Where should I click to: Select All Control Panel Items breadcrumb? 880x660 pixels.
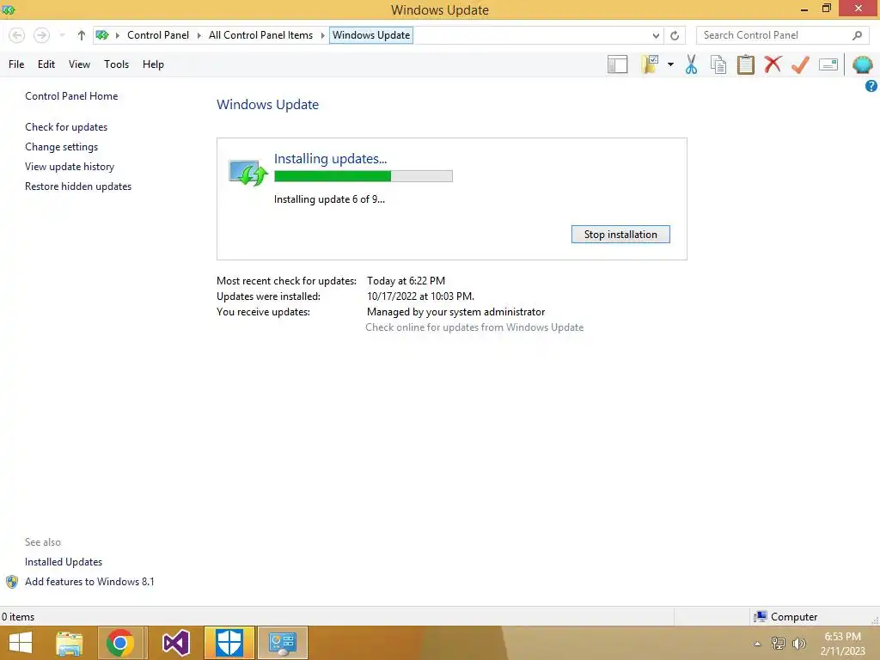[260, 35]
